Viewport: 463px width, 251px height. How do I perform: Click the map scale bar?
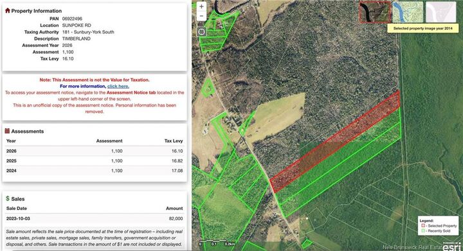tap(217, 243)
